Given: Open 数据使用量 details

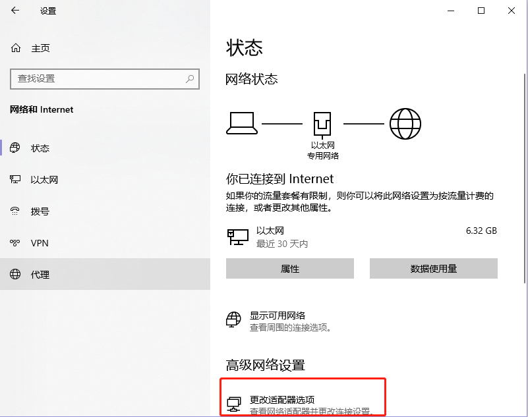Looking at the screenshot, I should (433, 268).
